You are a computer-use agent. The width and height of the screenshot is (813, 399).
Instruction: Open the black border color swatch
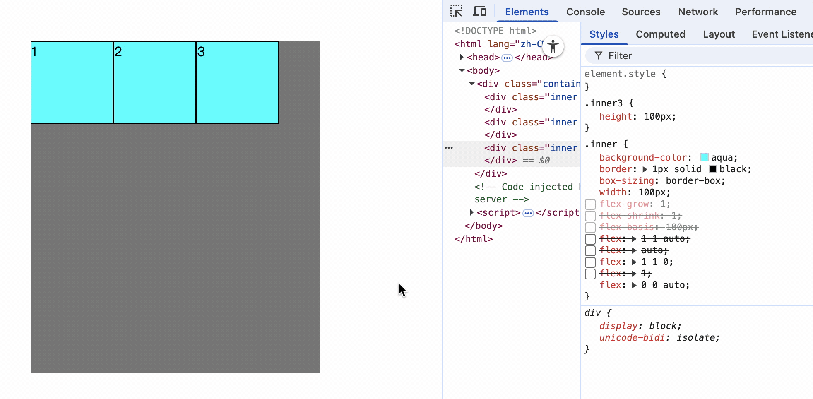click(x=713, y=169)
